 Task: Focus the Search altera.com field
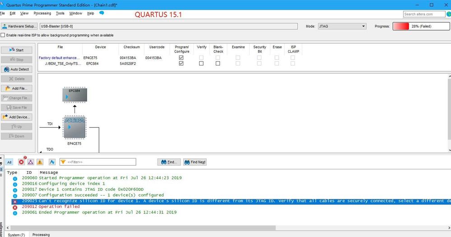tap(424, 14)
